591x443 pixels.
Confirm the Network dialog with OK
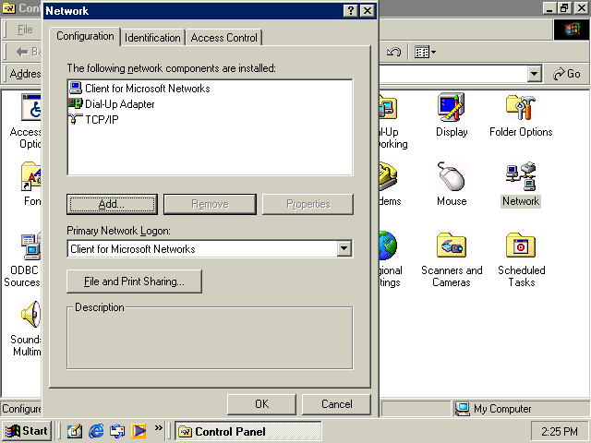(x=261, y=404)
